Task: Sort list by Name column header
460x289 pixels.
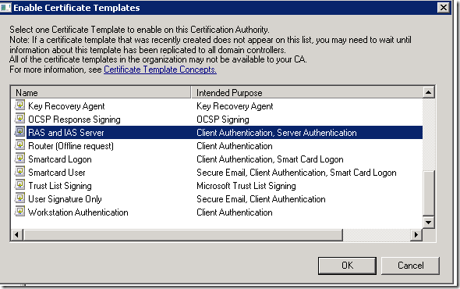Action: coord(101,93)
